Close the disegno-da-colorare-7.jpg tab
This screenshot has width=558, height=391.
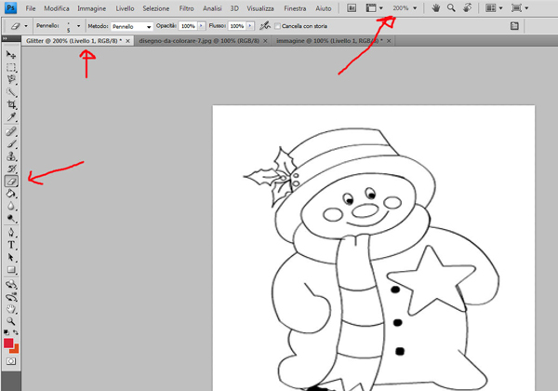[265, 41]
